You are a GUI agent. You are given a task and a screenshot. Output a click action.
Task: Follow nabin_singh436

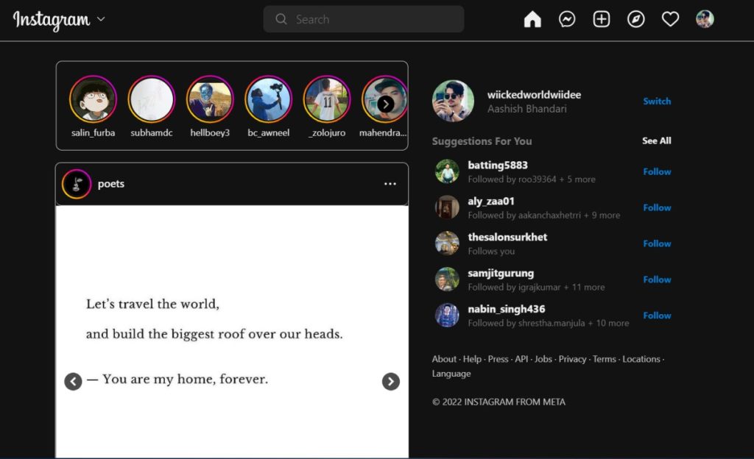[657, 316]
